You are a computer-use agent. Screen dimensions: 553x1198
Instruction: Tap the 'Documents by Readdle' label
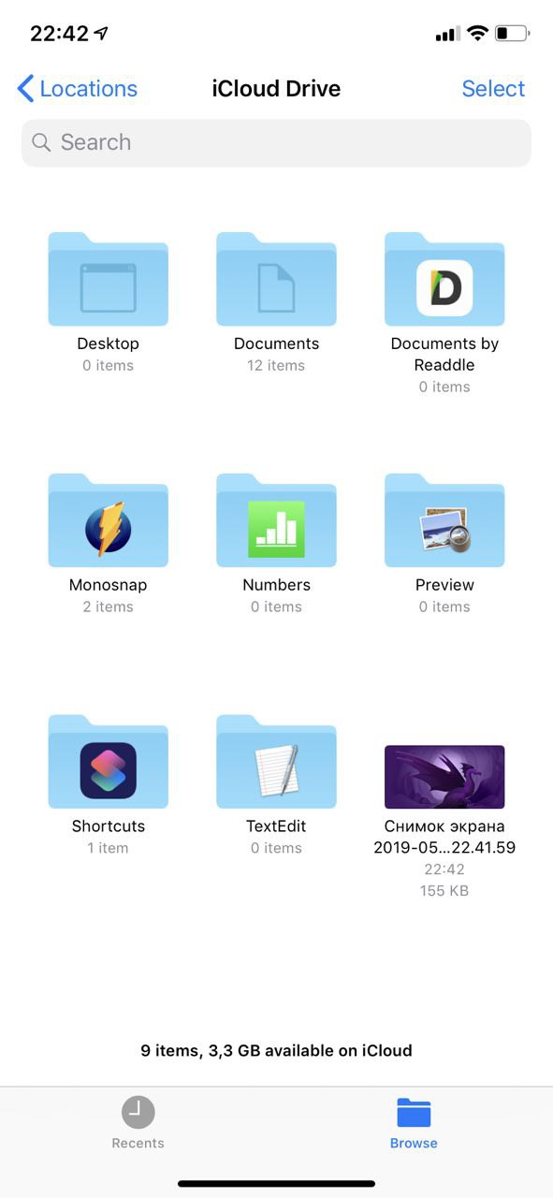point(444,354)
